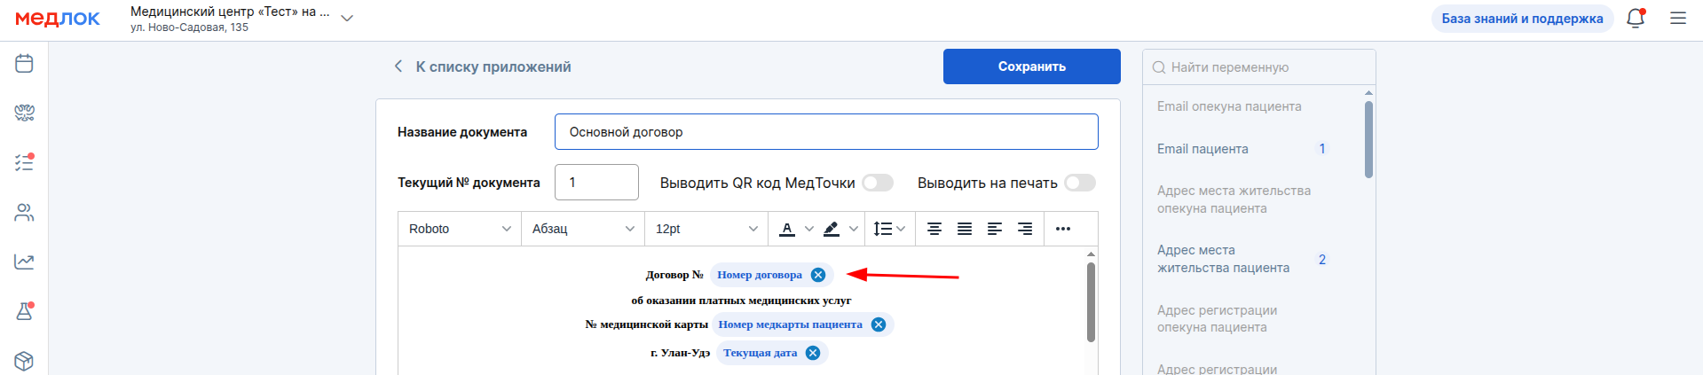The width and height of the screenshot is (1703, 375).
Task: Open the task checklist sidebar icon
Action: pyautogui.click(x=24, y=162)
